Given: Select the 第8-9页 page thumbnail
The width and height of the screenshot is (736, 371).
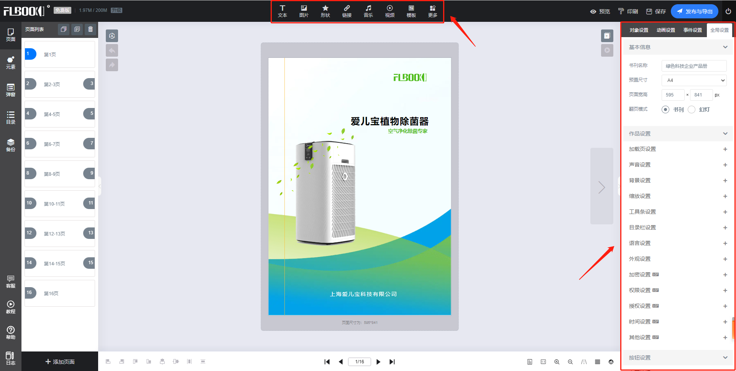Looking at the screenshot, I should point(60,174).
